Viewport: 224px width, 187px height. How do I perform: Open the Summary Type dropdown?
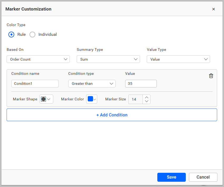coord(108,59)
